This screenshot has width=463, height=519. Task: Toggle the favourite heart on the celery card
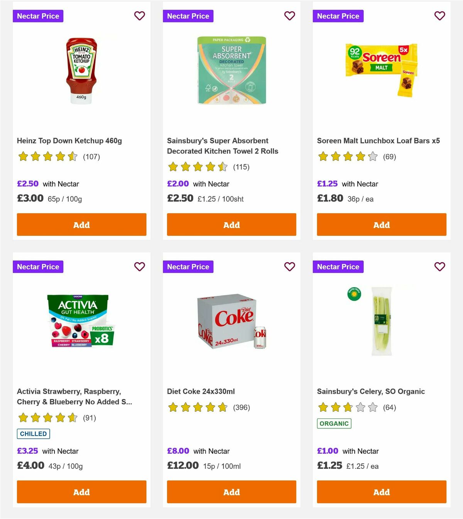[439, 267]
